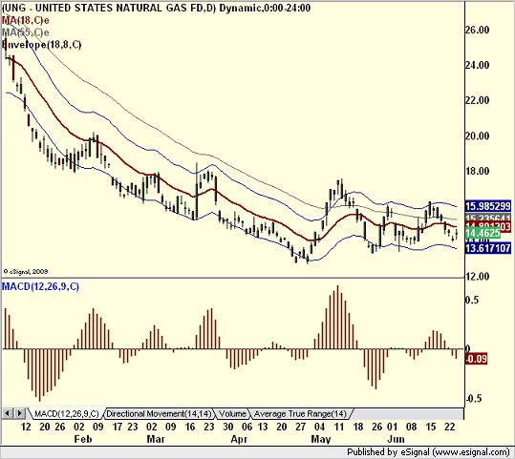515x459 pixels.
Task: Click the -0.09 MACD value tag
Action: (476, 359)
